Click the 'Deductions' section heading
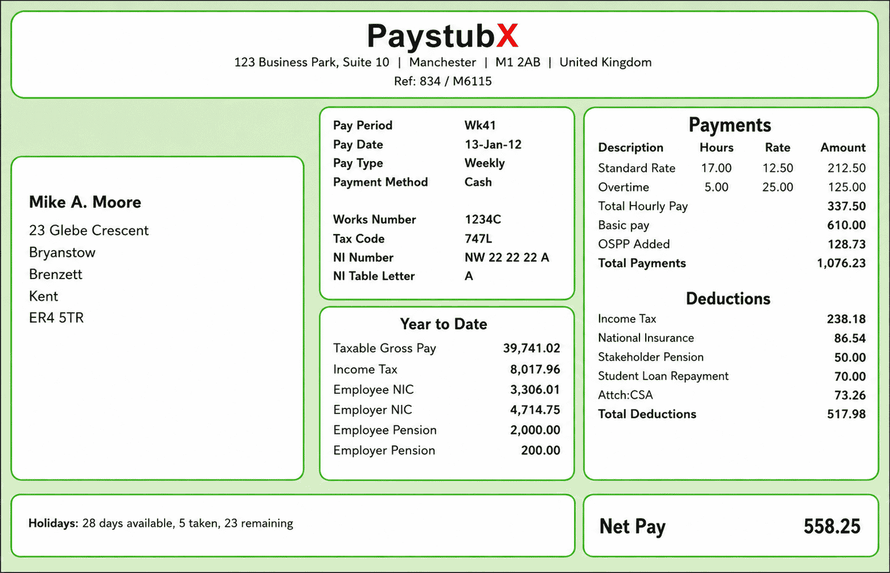Image resolution: width=890 pixels, height=573 pixels. coord(728,298)
